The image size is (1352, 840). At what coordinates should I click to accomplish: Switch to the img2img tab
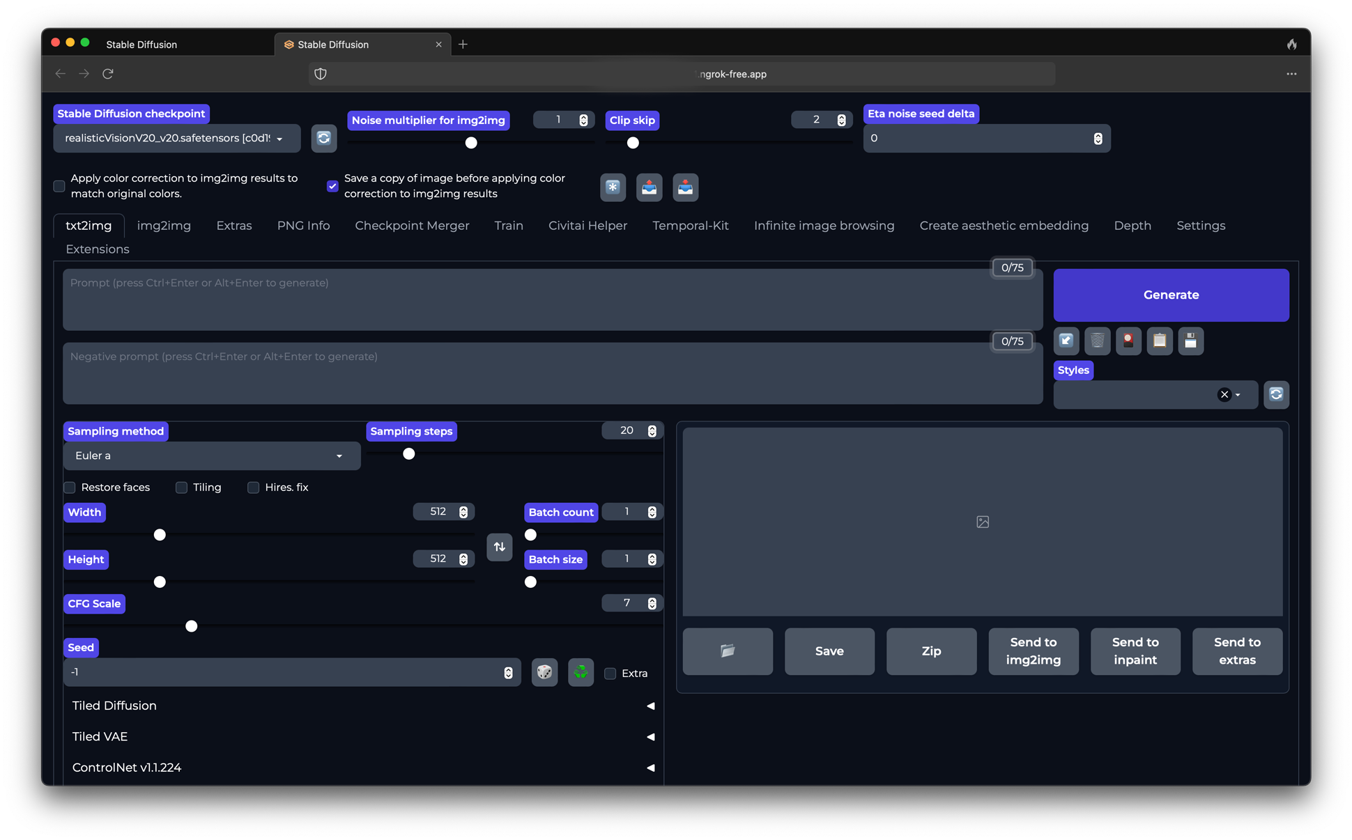pyautogui.click(x=164, y=226)
